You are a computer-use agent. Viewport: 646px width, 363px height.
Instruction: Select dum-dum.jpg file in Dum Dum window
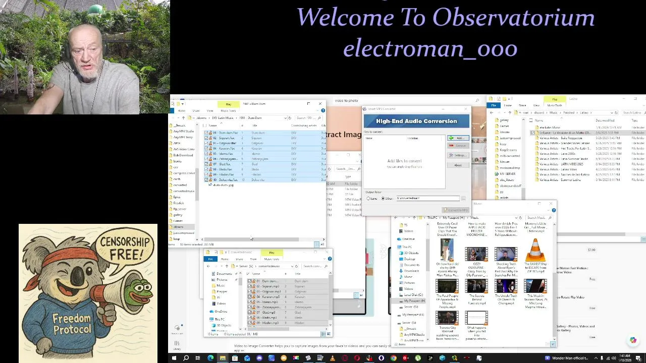point(223,185)
